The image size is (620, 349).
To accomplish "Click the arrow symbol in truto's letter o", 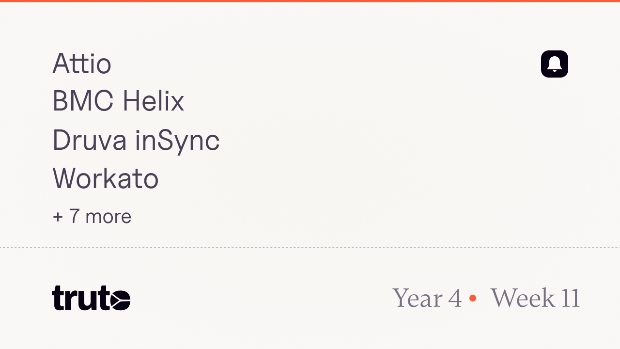I will [120, 299].
